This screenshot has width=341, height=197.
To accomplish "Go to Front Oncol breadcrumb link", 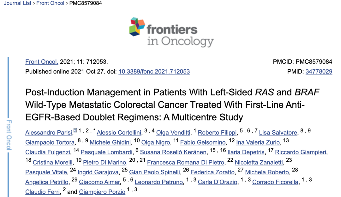I will pyautogui.click(x=51, y=3).
